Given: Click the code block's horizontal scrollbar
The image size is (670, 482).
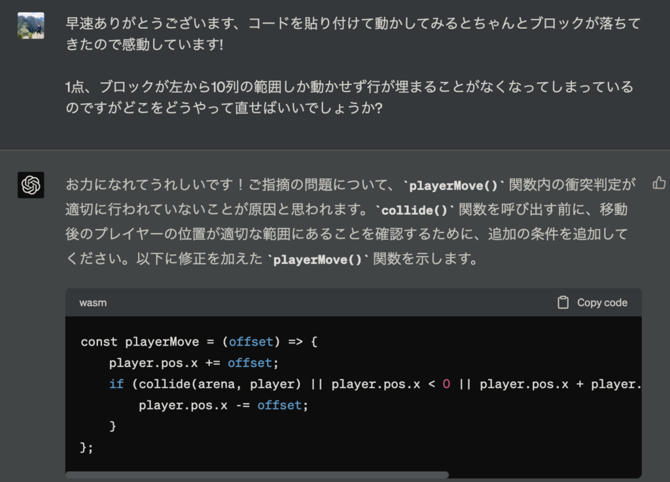Looking at the screenshot, I should click(256, 475).
